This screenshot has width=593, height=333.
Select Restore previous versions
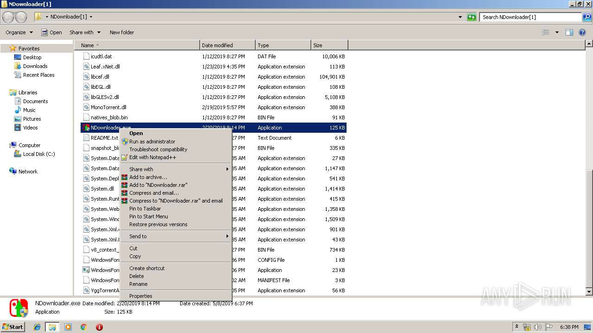coord(176,224)
